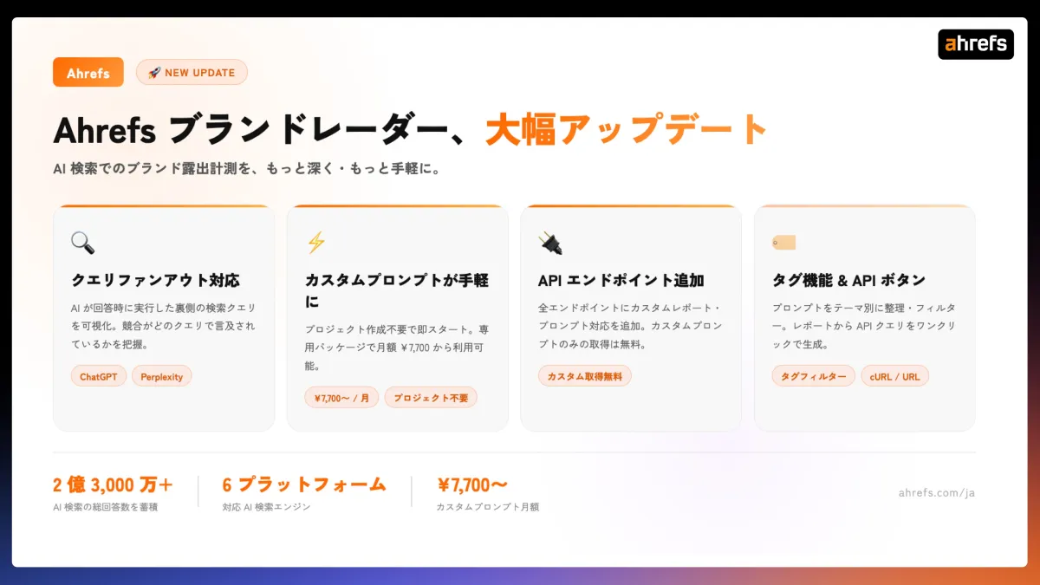The width and height of the screenshot is (1040, 585).
Task: Click the magnifying glass icon
Action: 82,243
